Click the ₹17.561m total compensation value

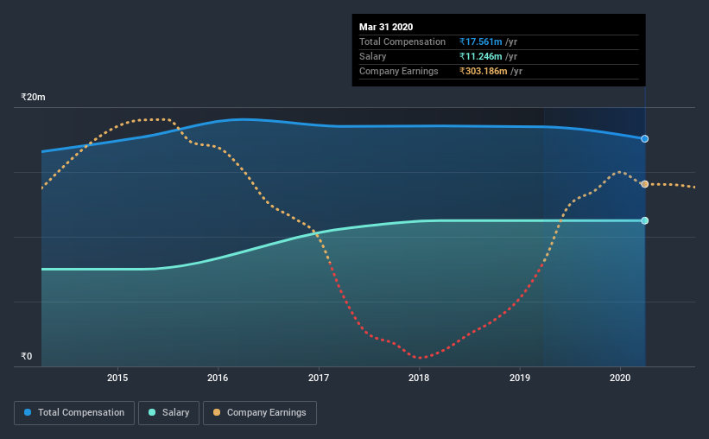(x=481, y=41)
